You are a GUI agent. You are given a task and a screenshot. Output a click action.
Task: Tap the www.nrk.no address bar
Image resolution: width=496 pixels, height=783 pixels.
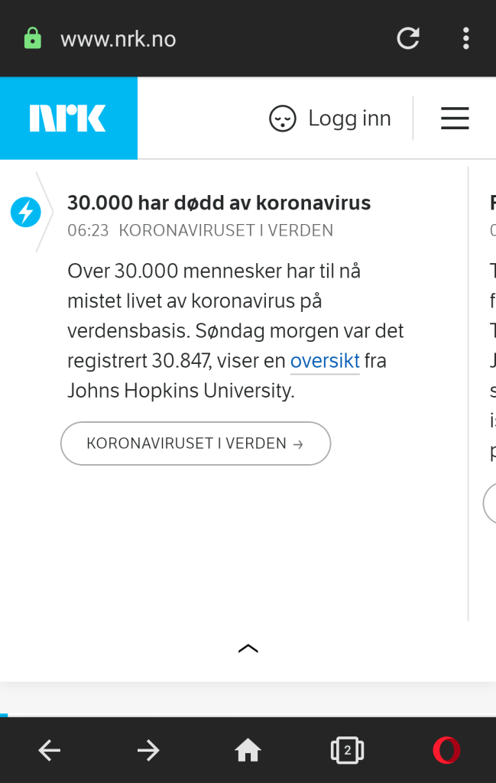118,39
